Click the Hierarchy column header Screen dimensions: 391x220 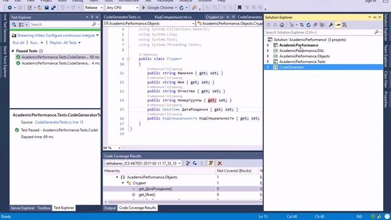pyautogui.click(x=159, y=171)
